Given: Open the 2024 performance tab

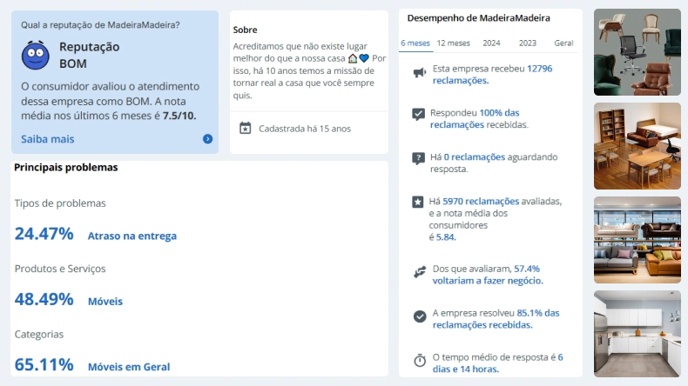Looking at the screenshot, I should tap(491, 43).
